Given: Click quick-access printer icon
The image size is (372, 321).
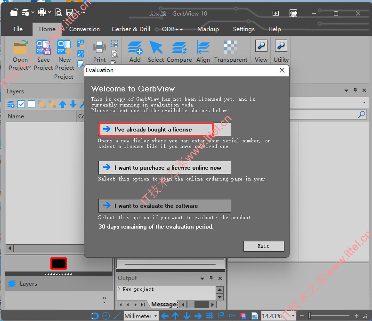Looking at the screenshot, I should point(42,12).
